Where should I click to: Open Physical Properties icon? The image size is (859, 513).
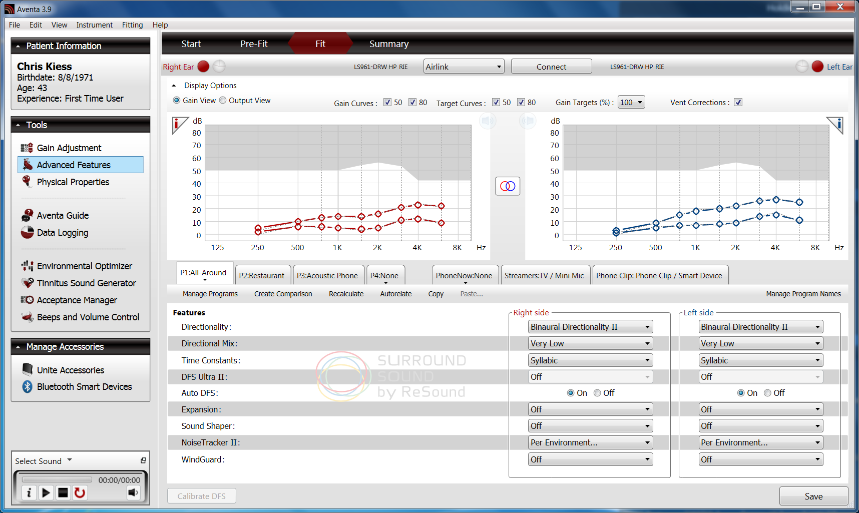coord(27,182)
